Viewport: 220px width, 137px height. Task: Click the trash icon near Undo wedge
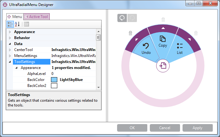click(x=130, y=33)
